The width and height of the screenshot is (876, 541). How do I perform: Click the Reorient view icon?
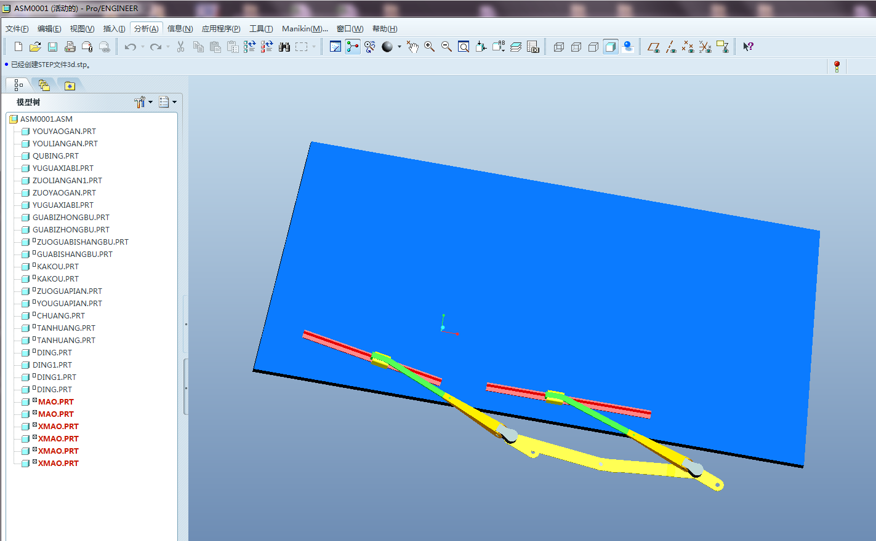pos(481,47)
